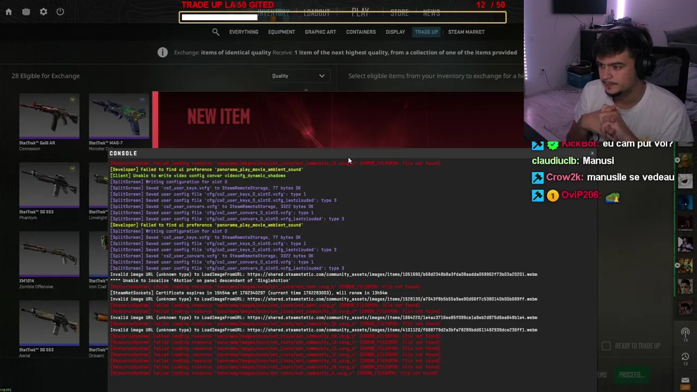Switch to the Equipment tab
The image size is (697, 392).
click(282, 32)
